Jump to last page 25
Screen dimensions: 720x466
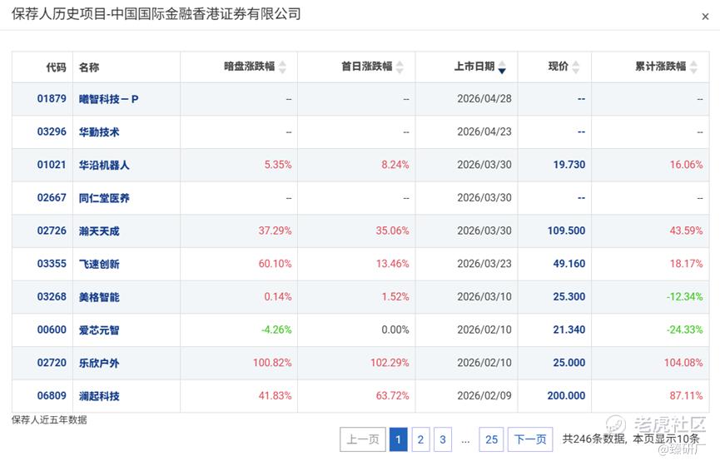(491, 439)
